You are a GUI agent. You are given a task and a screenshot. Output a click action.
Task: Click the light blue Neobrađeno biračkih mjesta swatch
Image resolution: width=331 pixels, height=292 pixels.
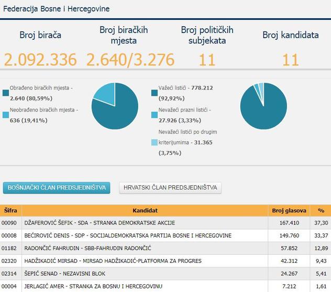(x=6, y=115)
